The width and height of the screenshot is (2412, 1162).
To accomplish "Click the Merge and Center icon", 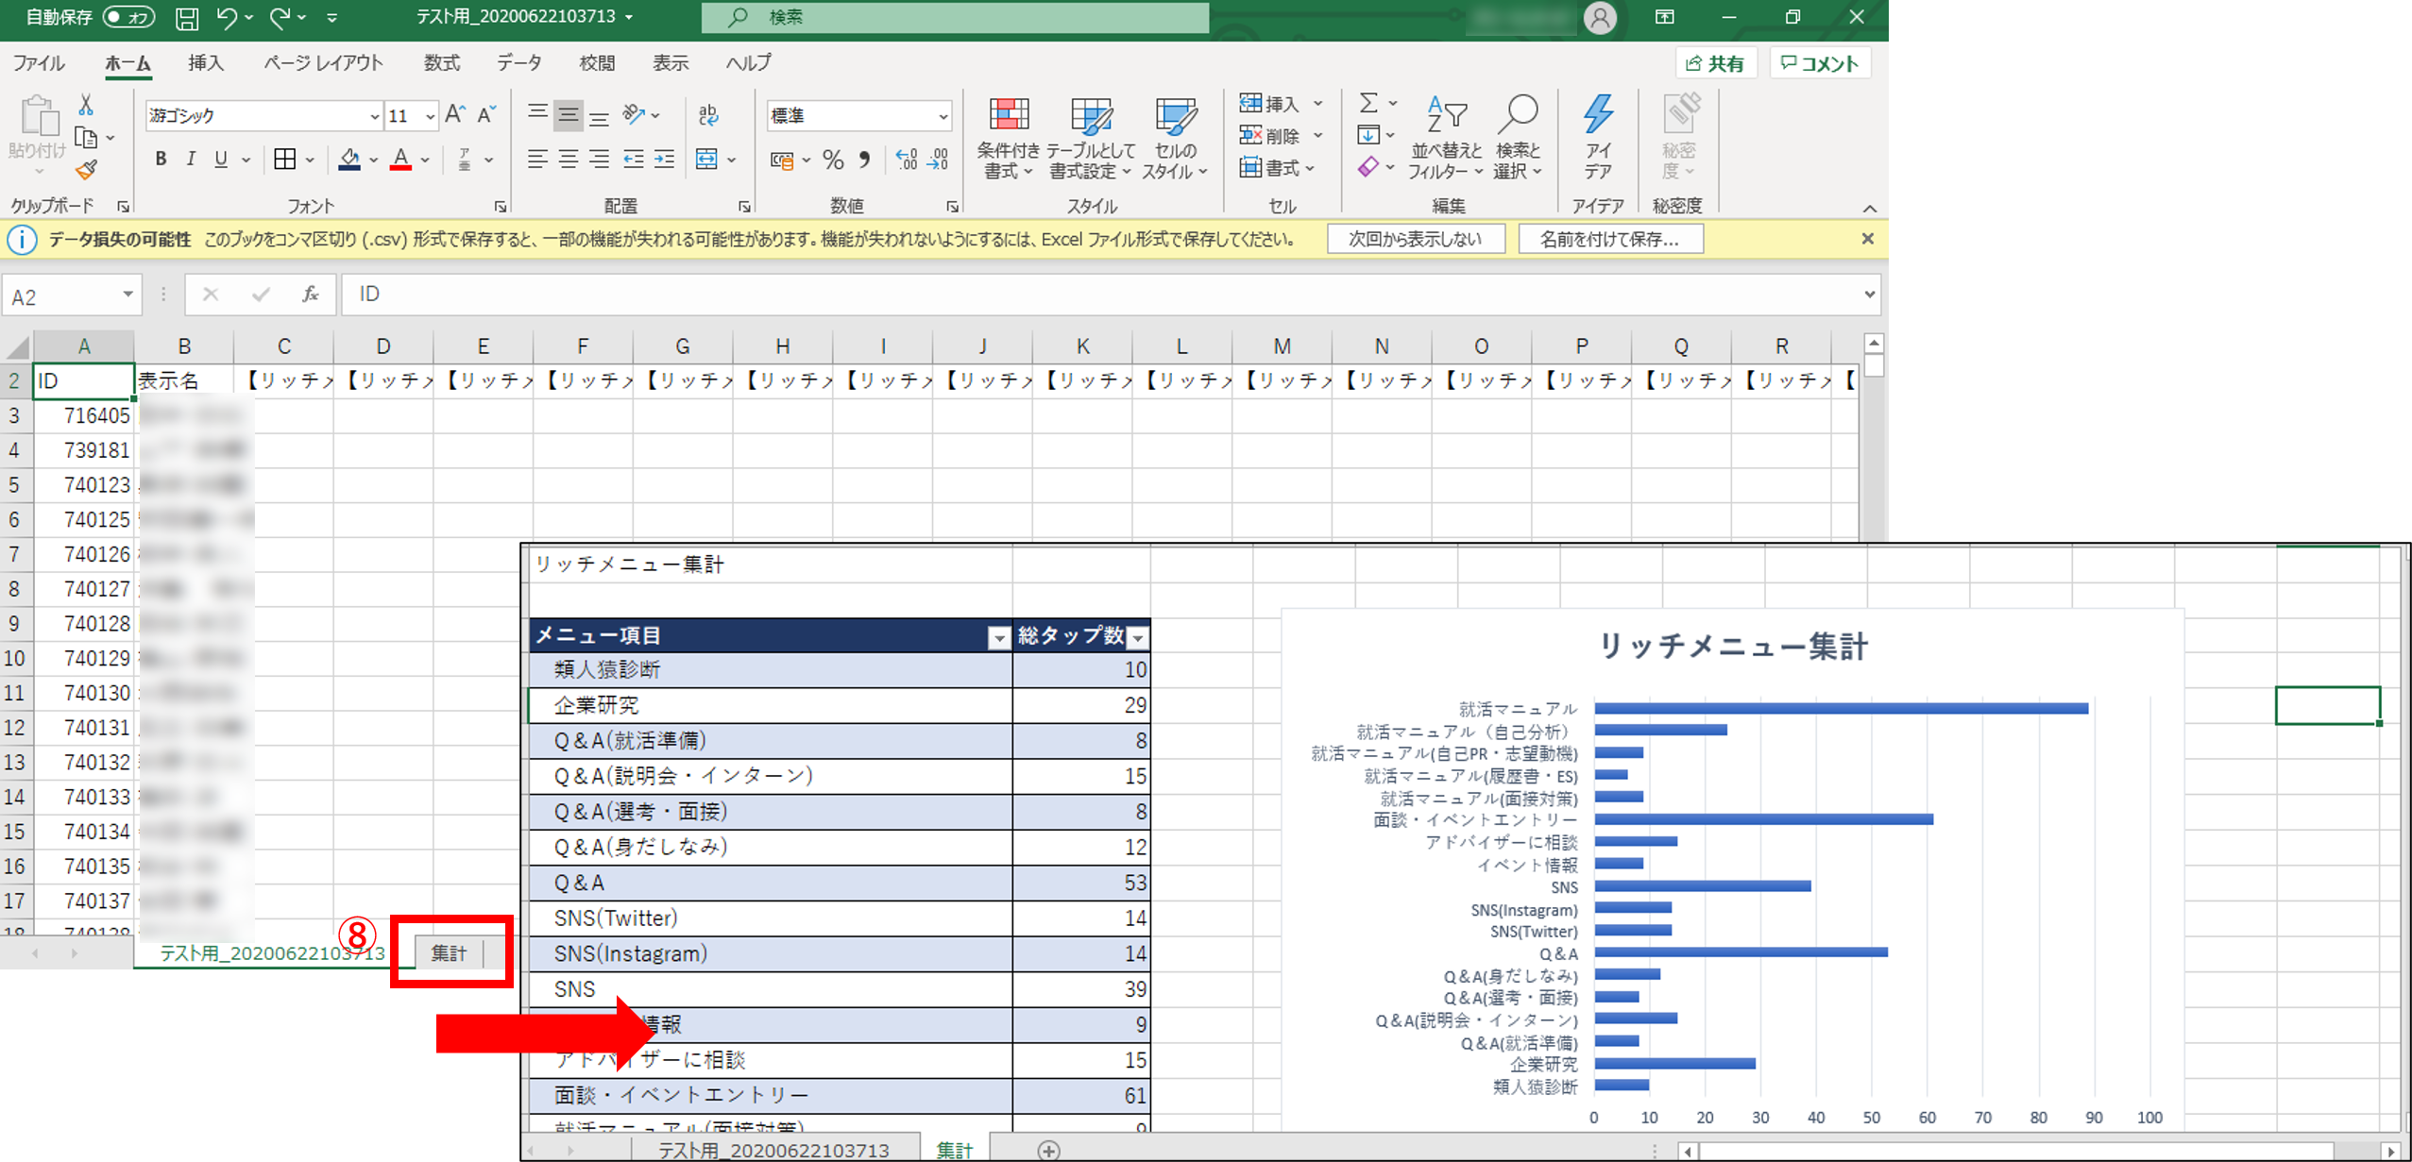I will [x=706, y=159].
